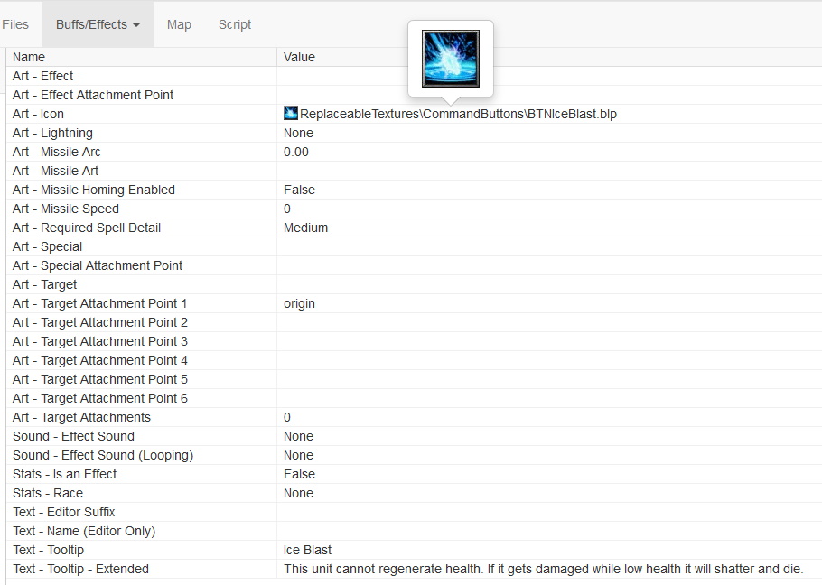
Task: Select Art - Target Attachment Point 3 row
Action: tap(414, 341)
